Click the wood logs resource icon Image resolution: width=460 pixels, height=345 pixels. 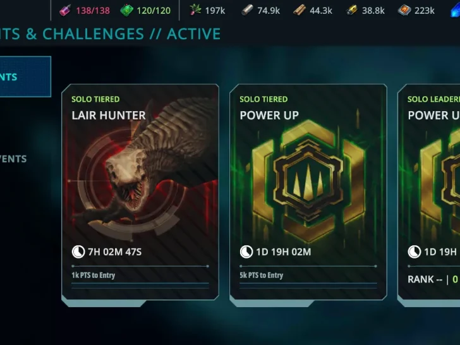pyautogui.click(x=300, y=11)
